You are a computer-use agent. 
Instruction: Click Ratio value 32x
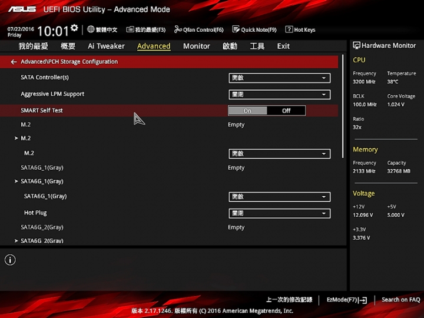[x=357, y=127]
